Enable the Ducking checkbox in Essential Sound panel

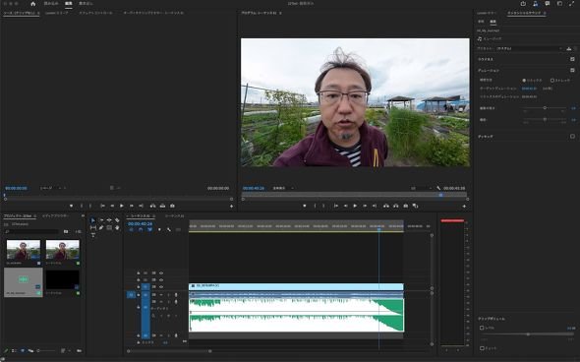pos(572,136)
